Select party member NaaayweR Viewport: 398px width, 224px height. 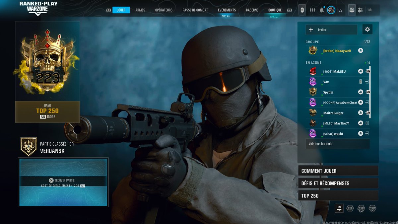[338, 51]
